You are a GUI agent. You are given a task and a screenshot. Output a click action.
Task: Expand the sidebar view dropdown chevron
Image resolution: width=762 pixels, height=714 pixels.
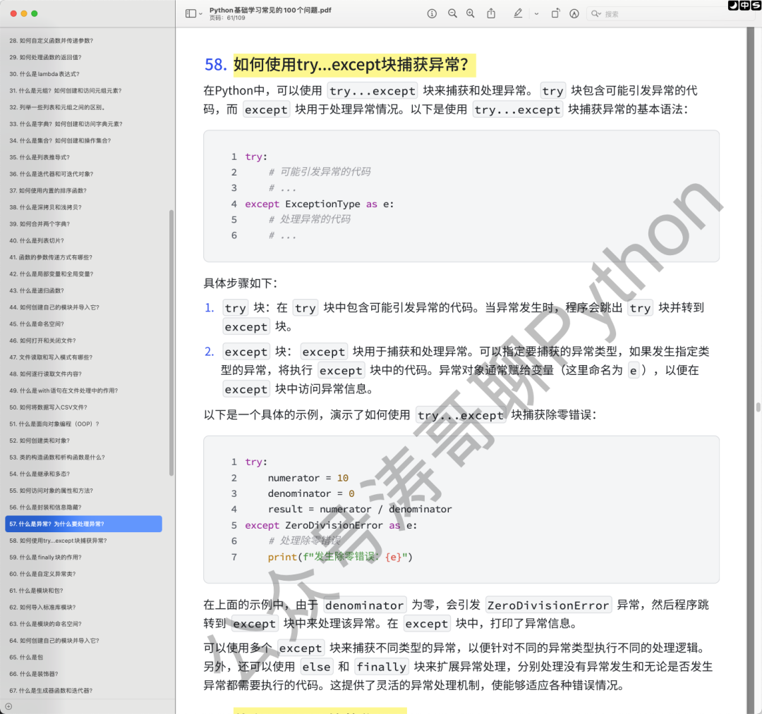[x=200, y=14]
